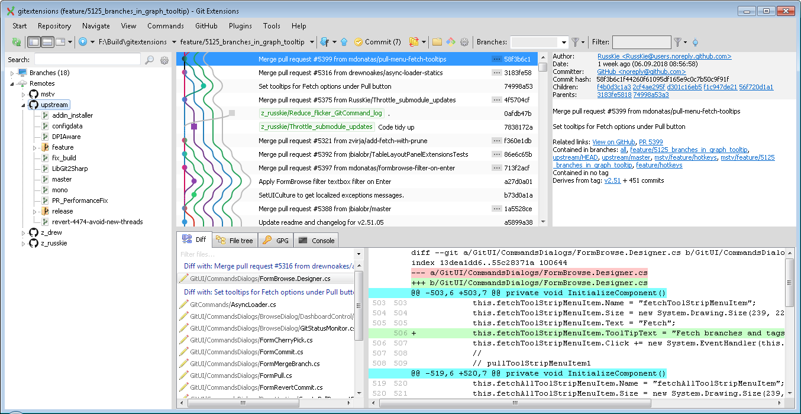Switch to the Console tab

(318, 240)
